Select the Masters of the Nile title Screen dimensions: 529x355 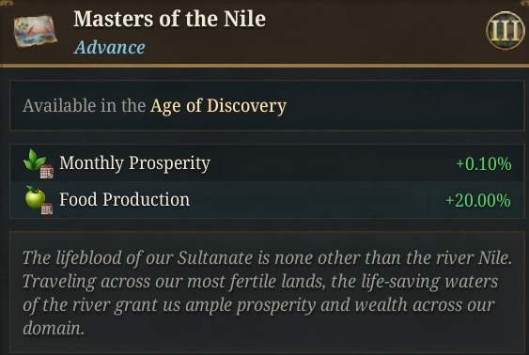point(170,19)
